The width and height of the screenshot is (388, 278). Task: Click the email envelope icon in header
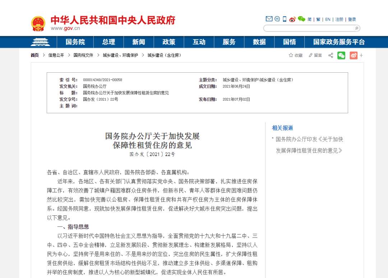tap(269, 19)
